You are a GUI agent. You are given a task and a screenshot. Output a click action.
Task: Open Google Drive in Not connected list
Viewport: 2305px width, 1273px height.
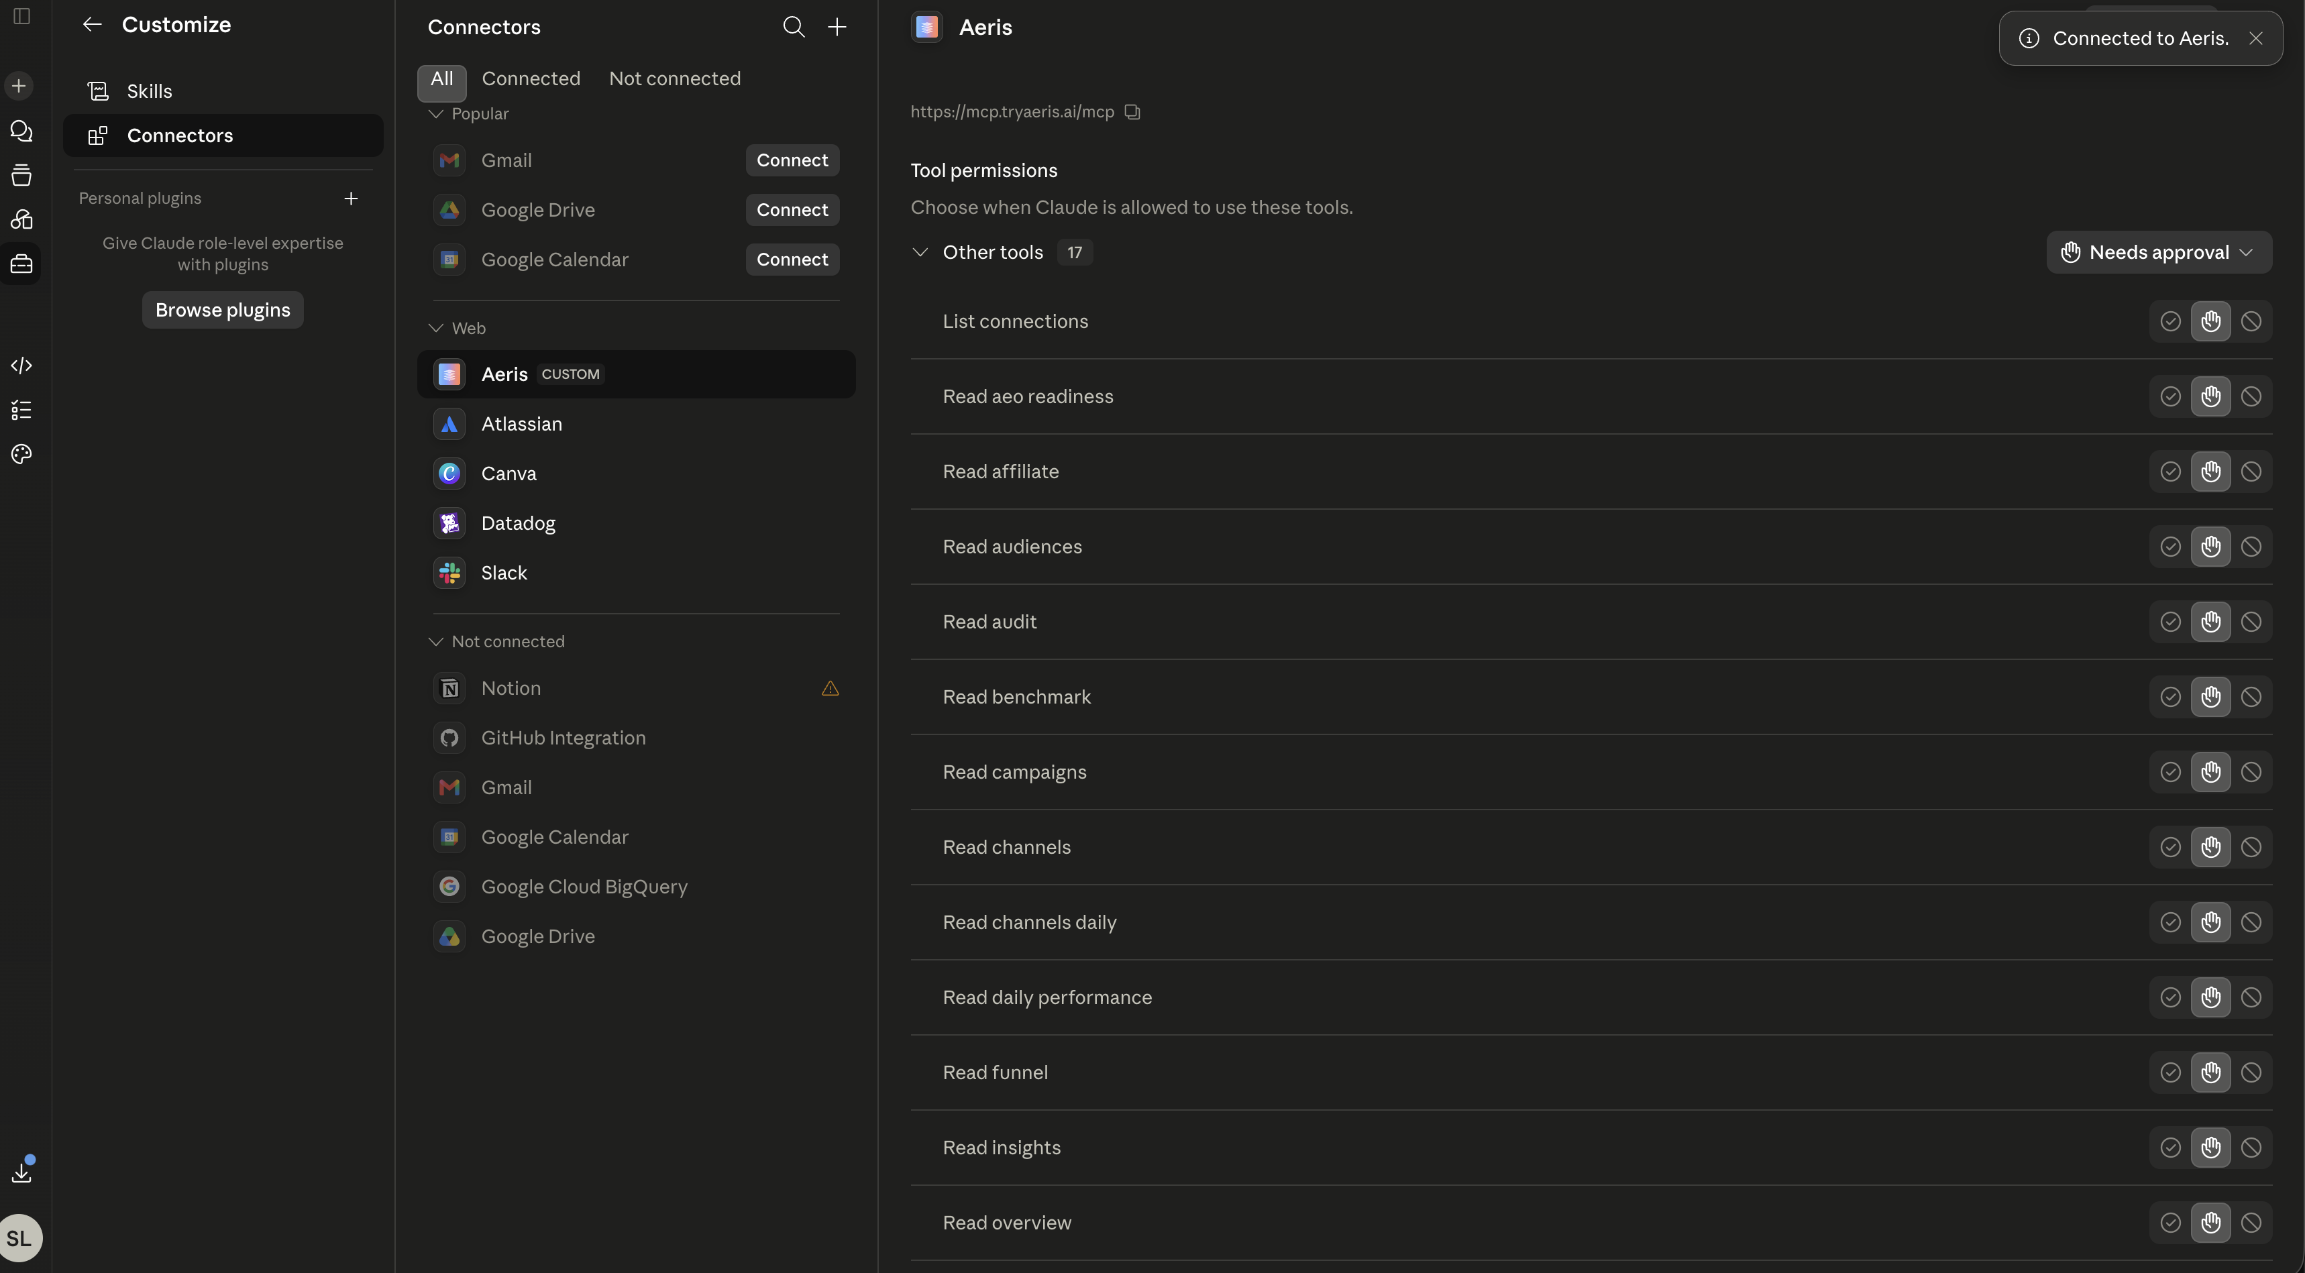click(x=636, y=936)
